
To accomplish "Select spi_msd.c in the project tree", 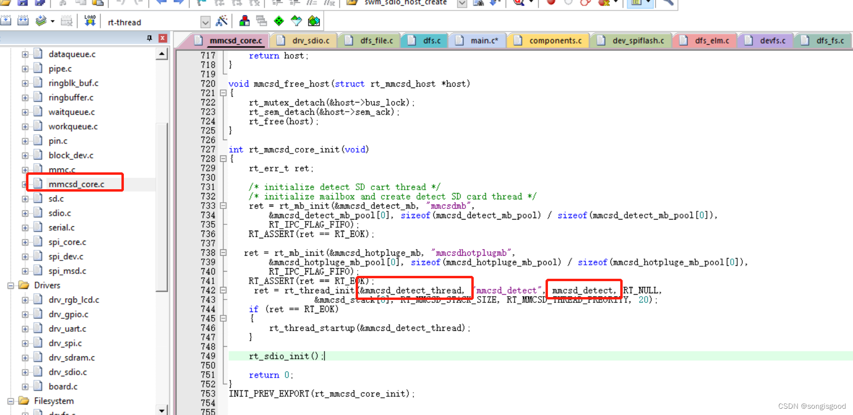I will click(67, 271).
